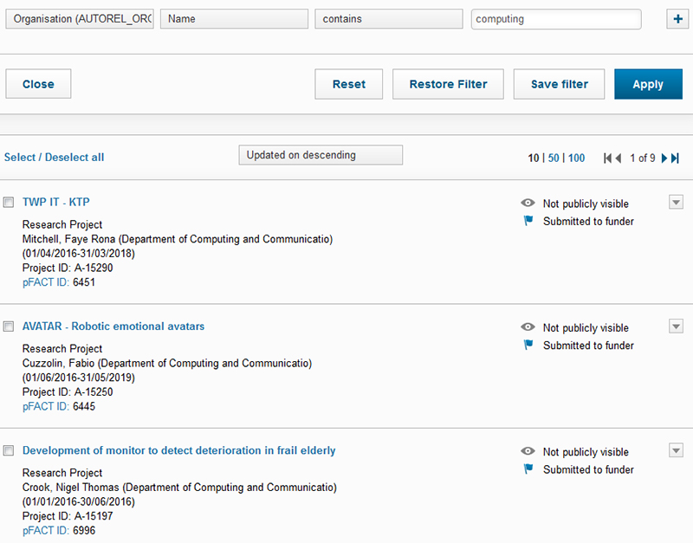Go to the previous results page
693x543 pixels.
click(x=619, y=158)
